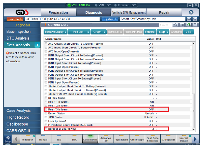Check ACC Output Short Circuit To Ground checkbox

[46, 44]
